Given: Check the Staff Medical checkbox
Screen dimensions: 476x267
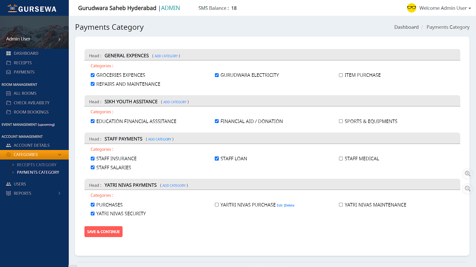Looking at the screenshot, I should (x=341, y=158).
